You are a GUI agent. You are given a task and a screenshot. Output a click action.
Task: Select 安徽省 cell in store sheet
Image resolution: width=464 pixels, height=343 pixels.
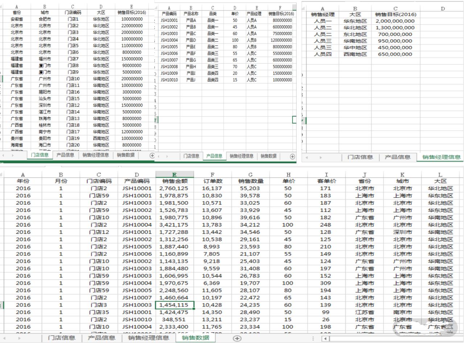click(x=17, y=19)
